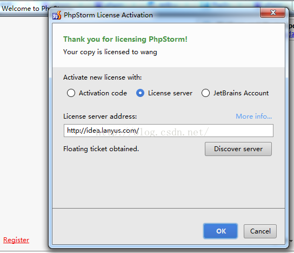Click the Discover server button
The height and width of the screenshot is (253, 294).
[238, 149]
